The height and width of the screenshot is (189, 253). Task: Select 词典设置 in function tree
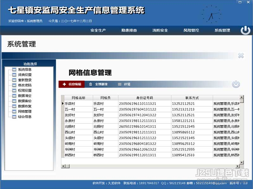tap(25, 75)
